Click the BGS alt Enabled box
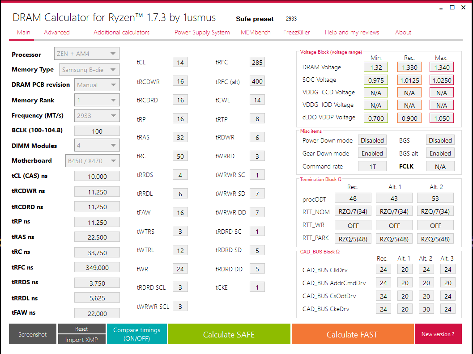The width and height of the screenshot is (473, 354). [x=440, y=153]
